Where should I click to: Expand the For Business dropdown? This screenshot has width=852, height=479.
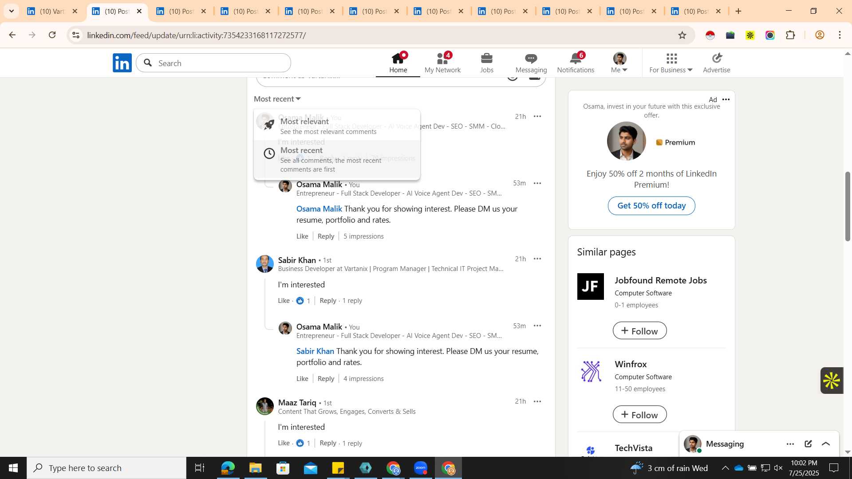tap(671, 63)
